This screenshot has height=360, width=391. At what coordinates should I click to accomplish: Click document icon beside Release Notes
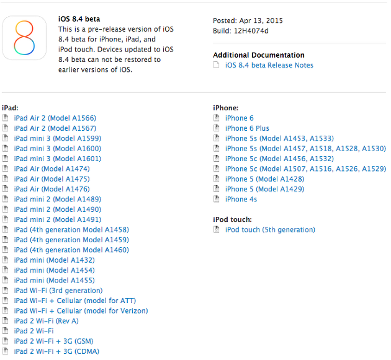pyautogui.click(x=216, y=65)
